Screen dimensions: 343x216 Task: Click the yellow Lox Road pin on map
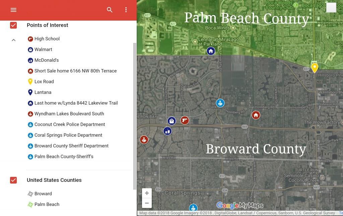click(315, 68)
